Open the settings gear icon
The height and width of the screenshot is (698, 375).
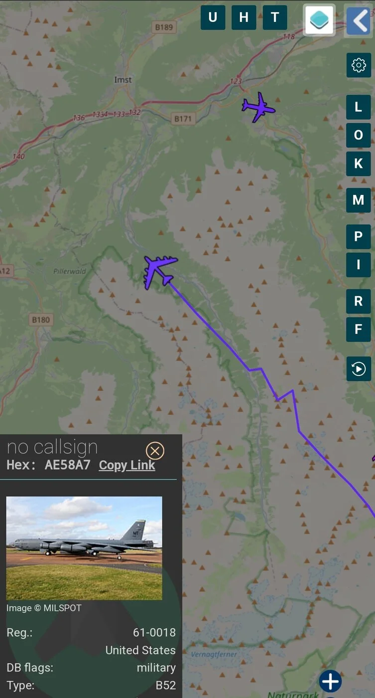(x=359, y=65)
